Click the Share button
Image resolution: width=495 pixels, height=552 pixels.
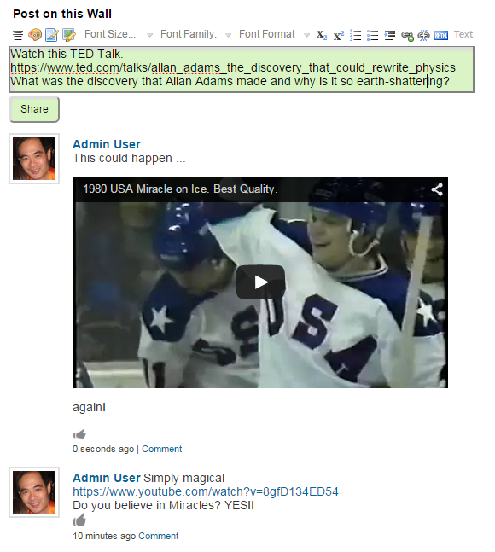(x=34, y=109)
